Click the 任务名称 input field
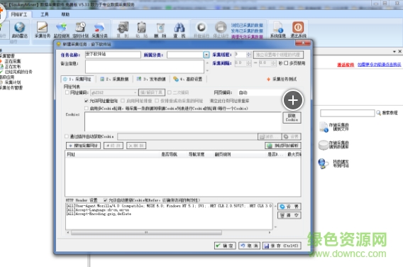Viewport: 403px width, 267px height. (x=113, y=55)
